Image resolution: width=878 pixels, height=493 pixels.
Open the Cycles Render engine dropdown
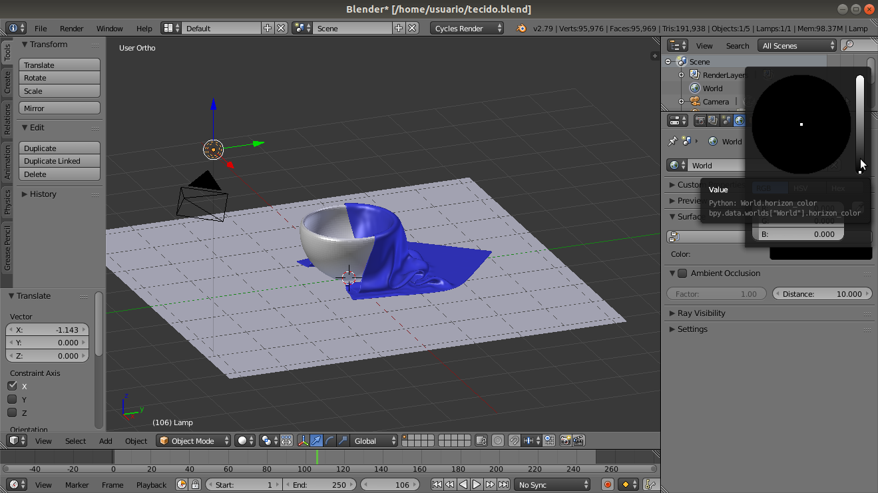click(467, 28)
